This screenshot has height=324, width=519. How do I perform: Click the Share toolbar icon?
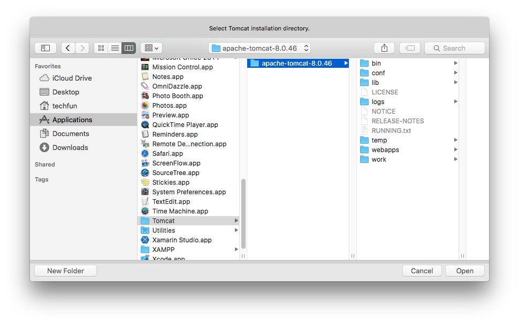(x=384, y=48)
